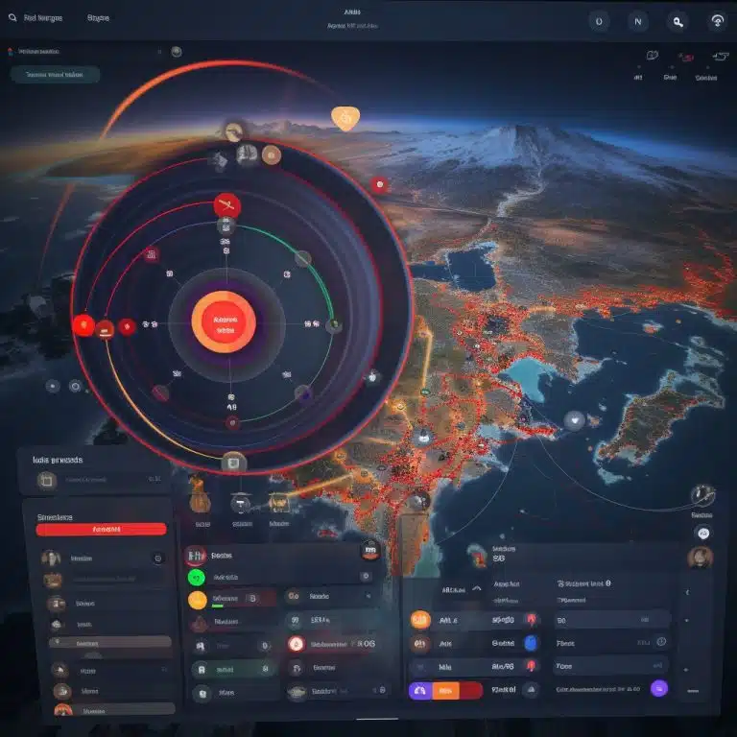Select the bottom-left row in the middle panel
The width and height of the screenshot is (737, 737).
click(233, 693)
